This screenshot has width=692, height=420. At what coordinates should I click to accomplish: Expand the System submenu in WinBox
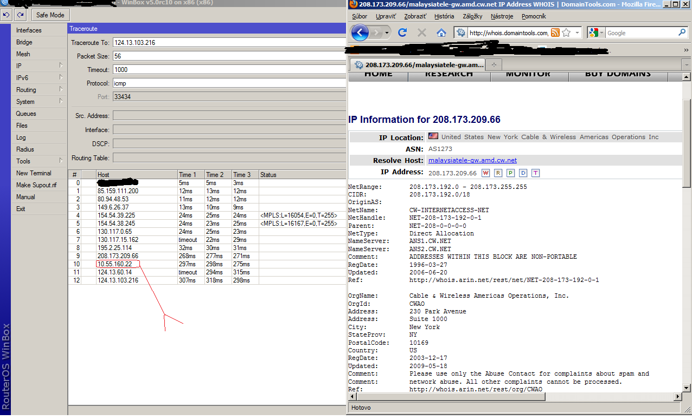pyautogui.click(x=61, y=101)
